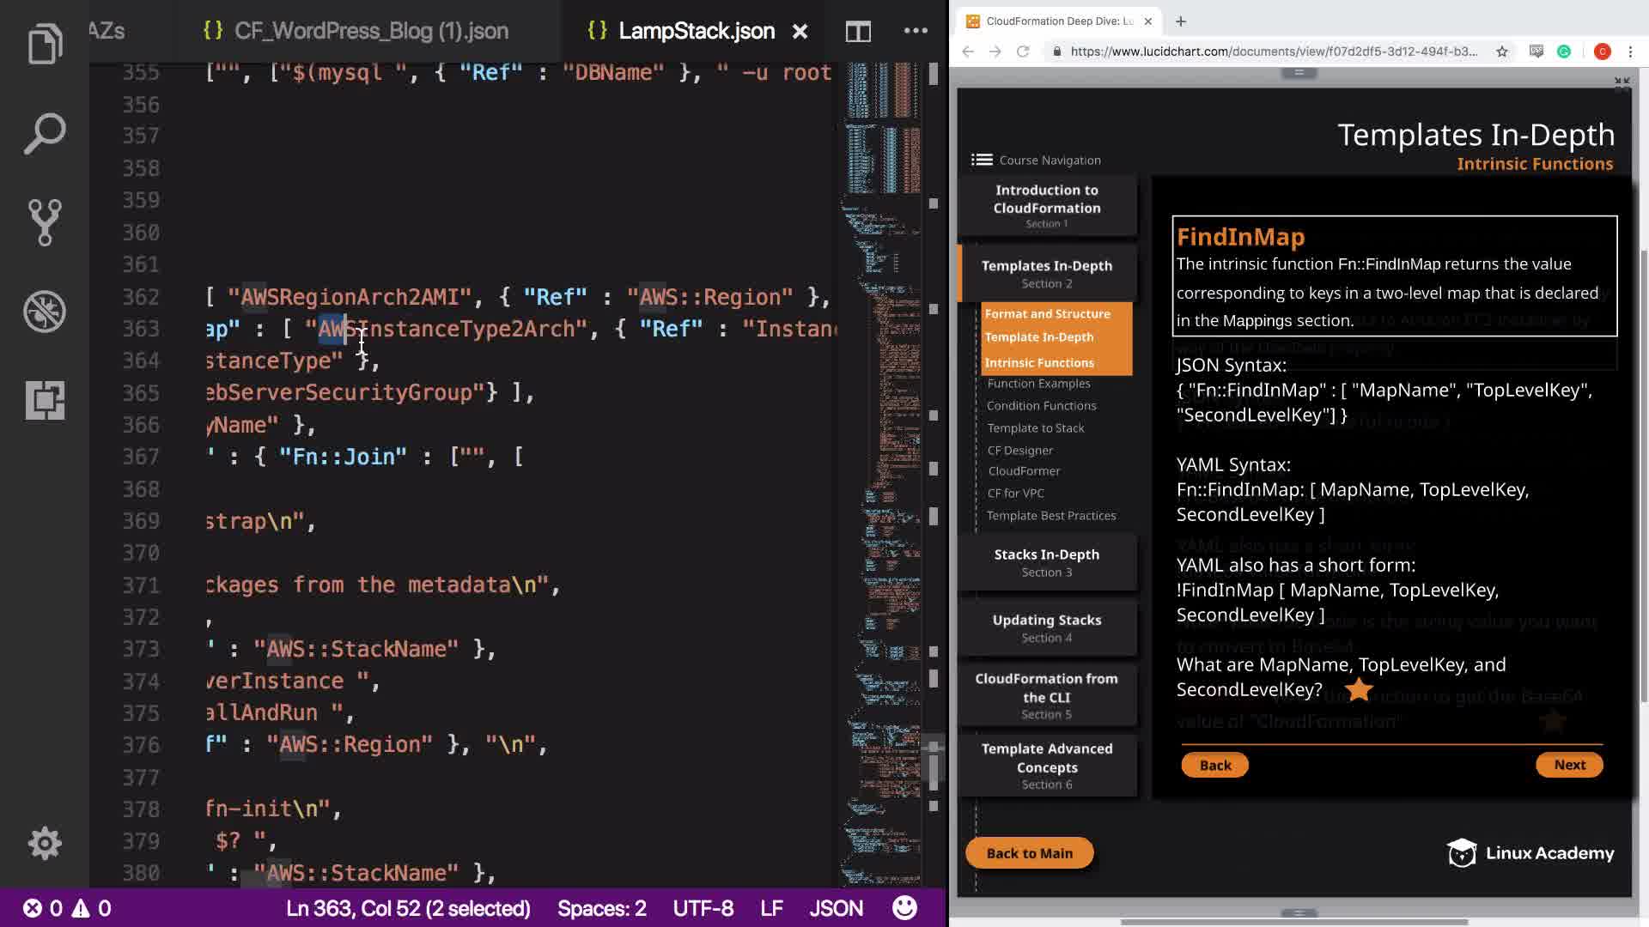1649x927 pixels.
Task: Click the orange Next button
Action: 1568,765
